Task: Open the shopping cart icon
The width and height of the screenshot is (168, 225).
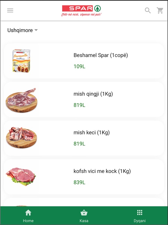Action: coord(160,11)
